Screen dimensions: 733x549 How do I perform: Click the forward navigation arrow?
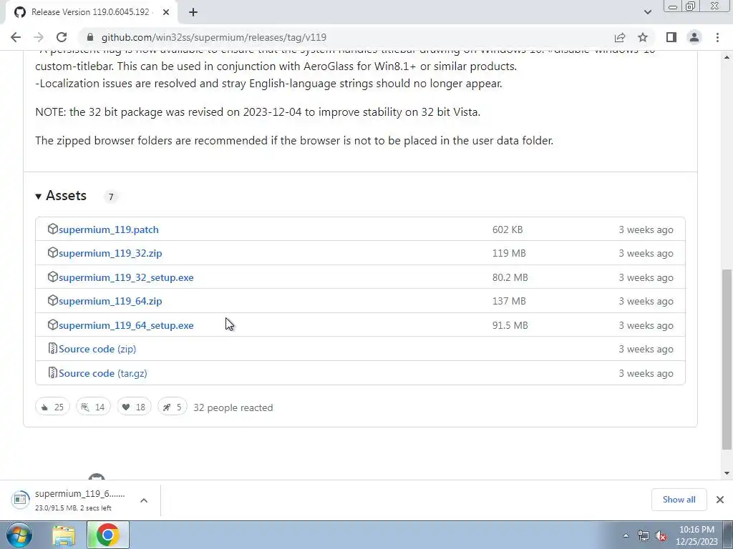(39, 37)
